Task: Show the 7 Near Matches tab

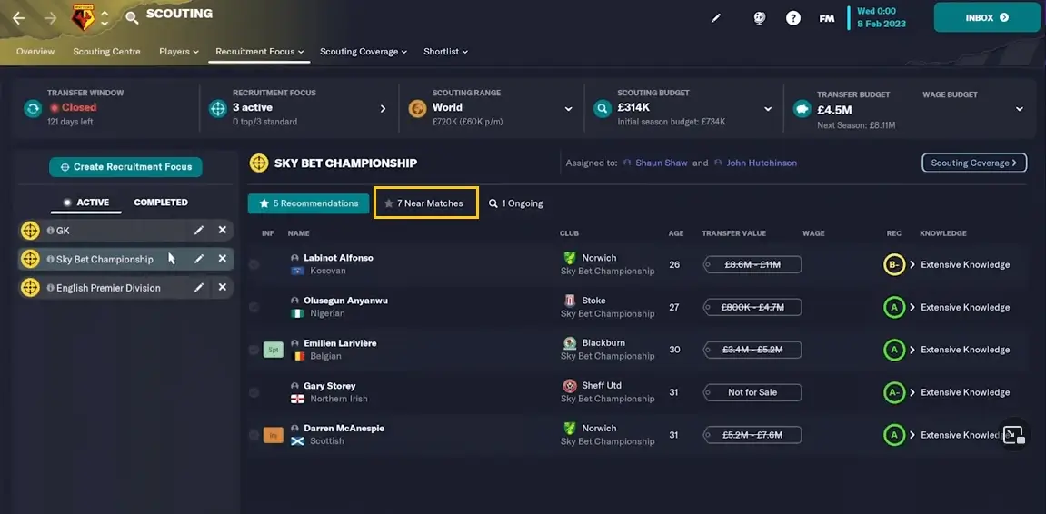Action: (425, 203)
